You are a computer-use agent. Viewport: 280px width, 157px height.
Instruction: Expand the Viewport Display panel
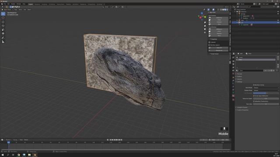(x=242, y=107)
